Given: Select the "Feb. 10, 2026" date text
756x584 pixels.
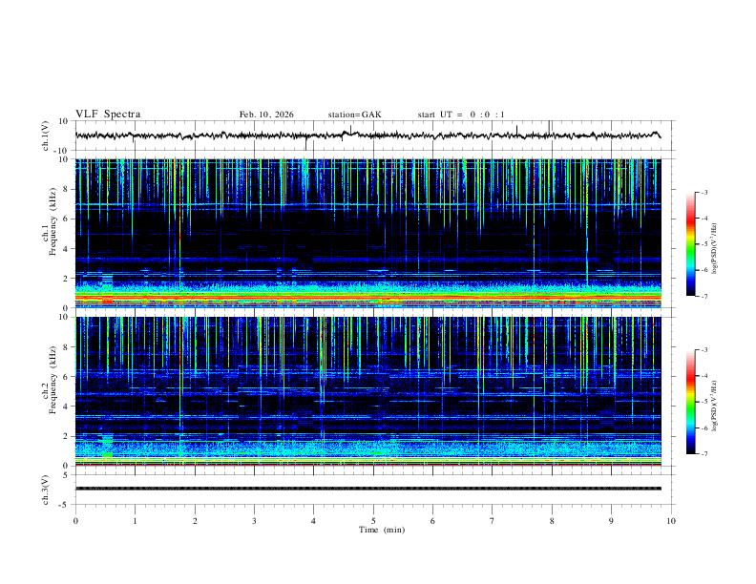Looking at the screenshot, I should pos(266,115).
